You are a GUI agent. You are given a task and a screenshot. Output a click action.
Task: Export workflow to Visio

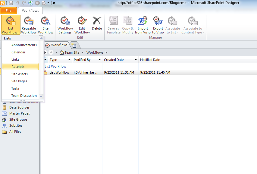point(158,25)
